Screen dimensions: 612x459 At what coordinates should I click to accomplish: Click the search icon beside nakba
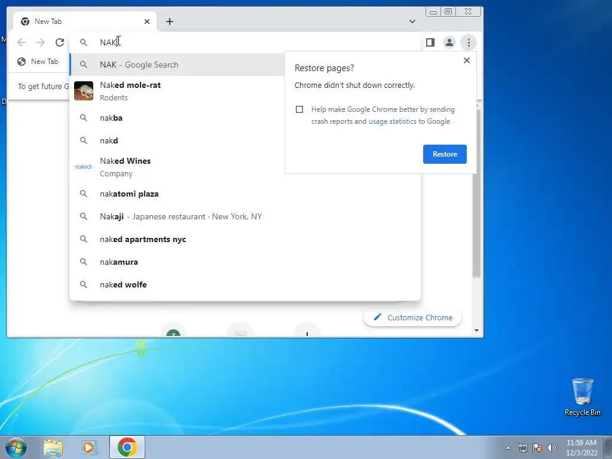(x=84, y=118)
